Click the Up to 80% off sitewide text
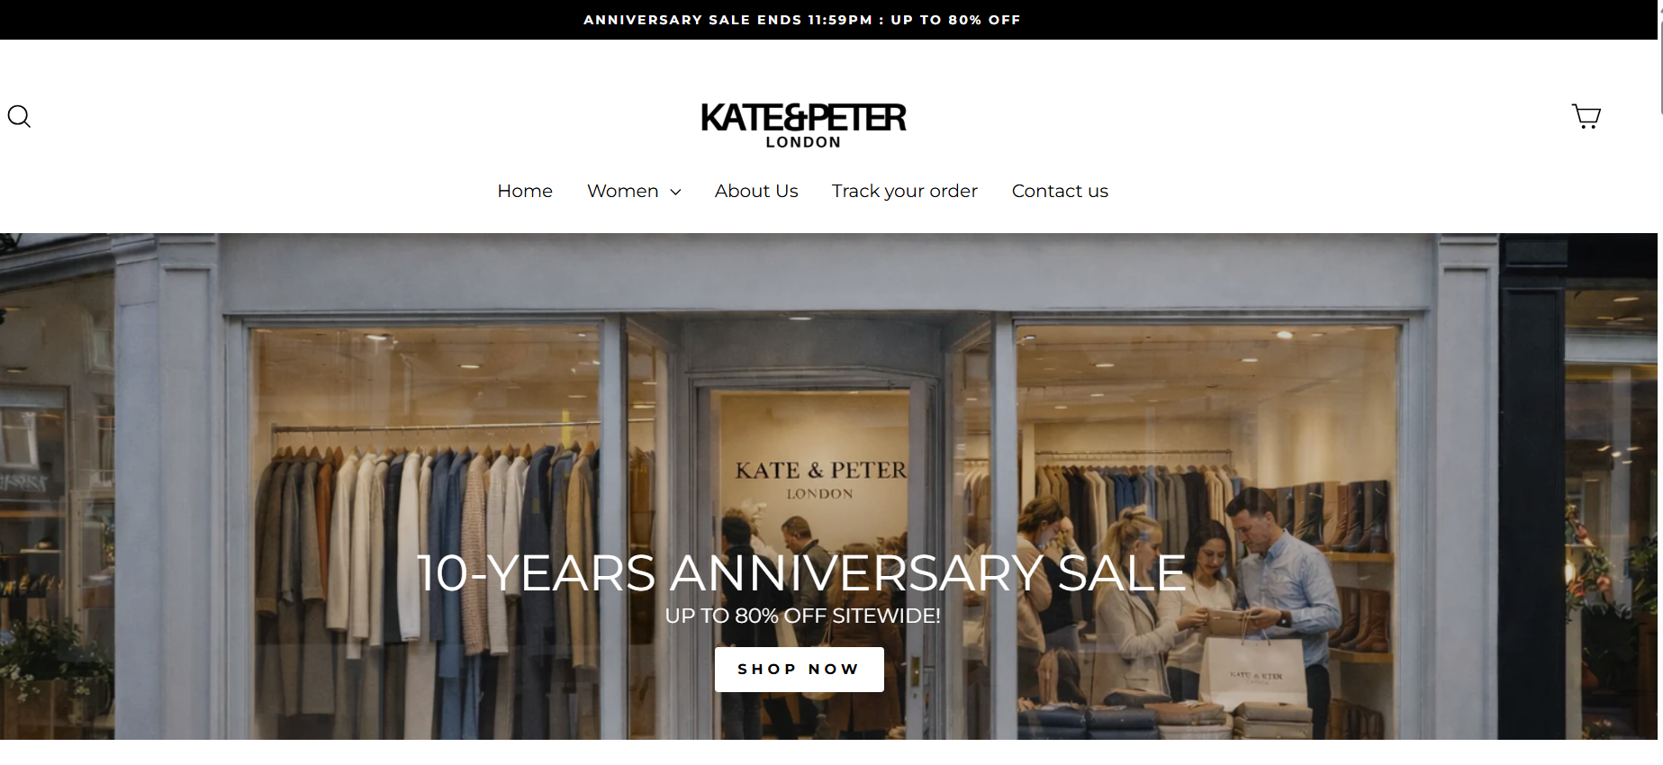 click(802, 616)
